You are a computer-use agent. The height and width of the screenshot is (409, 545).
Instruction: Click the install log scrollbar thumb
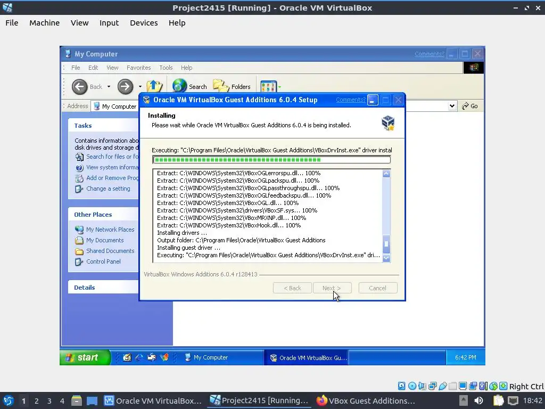tap(386, 244)
